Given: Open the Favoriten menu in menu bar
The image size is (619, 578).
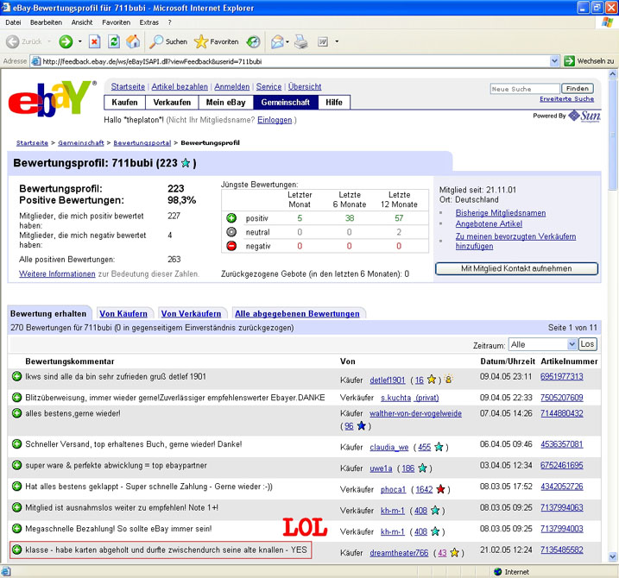Looking at the screenshot, I should point(116,22).
